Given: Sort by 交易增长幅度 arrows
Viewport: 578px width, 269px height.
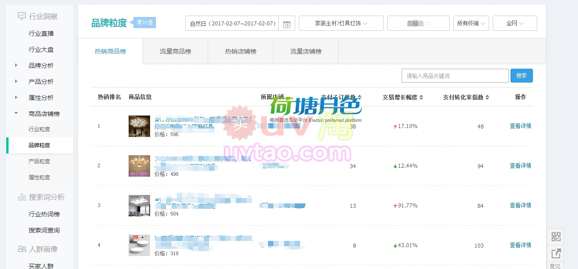Looking at the screenshot, I should pyautogui.click(x=421, y=97).
